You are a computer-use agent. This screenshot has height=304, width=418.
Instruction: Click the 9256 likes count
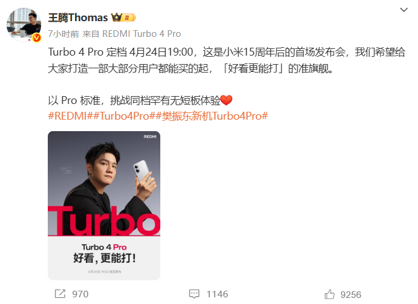(x=351, y=295)
